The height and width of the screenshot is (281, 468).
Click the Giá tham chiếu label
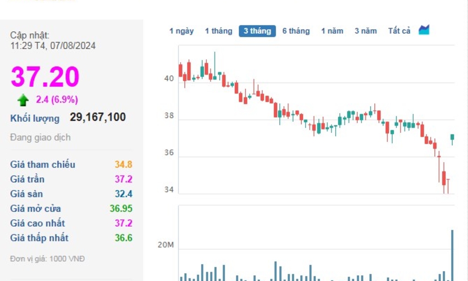tap(43, 165)
